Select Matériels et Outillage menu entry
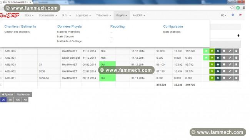Viewport: 250px width, 140px height. 69,41
